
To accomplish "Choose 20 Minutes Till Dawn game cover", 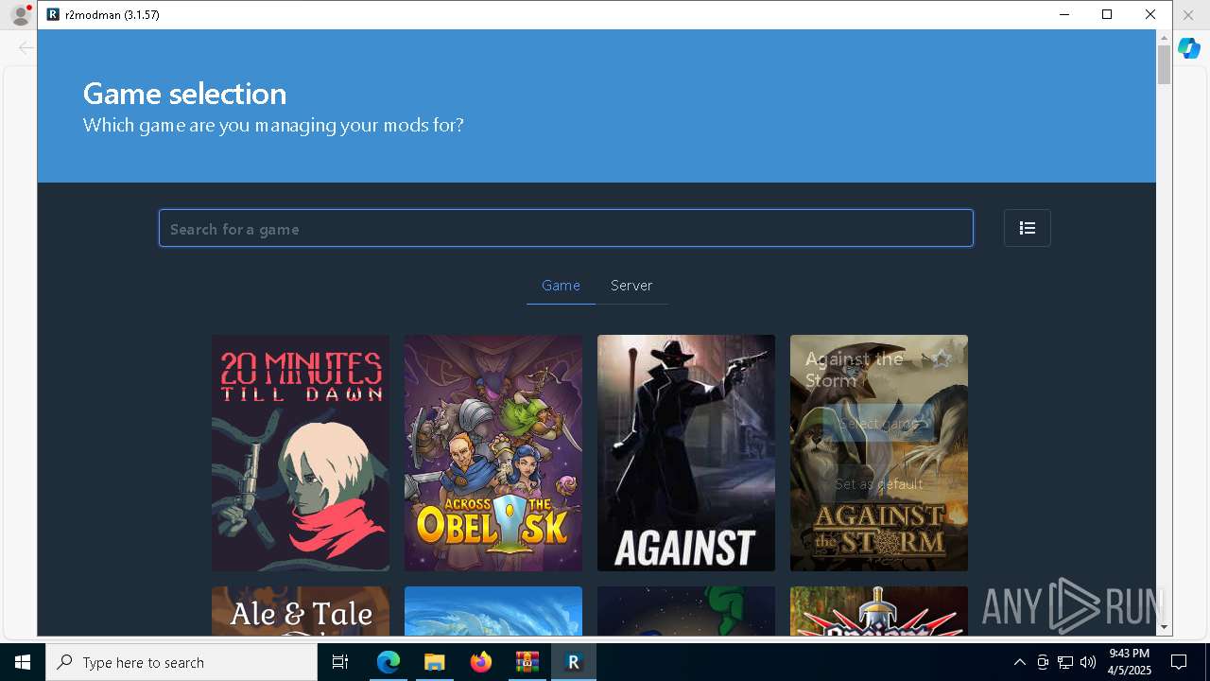I will (301, 453).
